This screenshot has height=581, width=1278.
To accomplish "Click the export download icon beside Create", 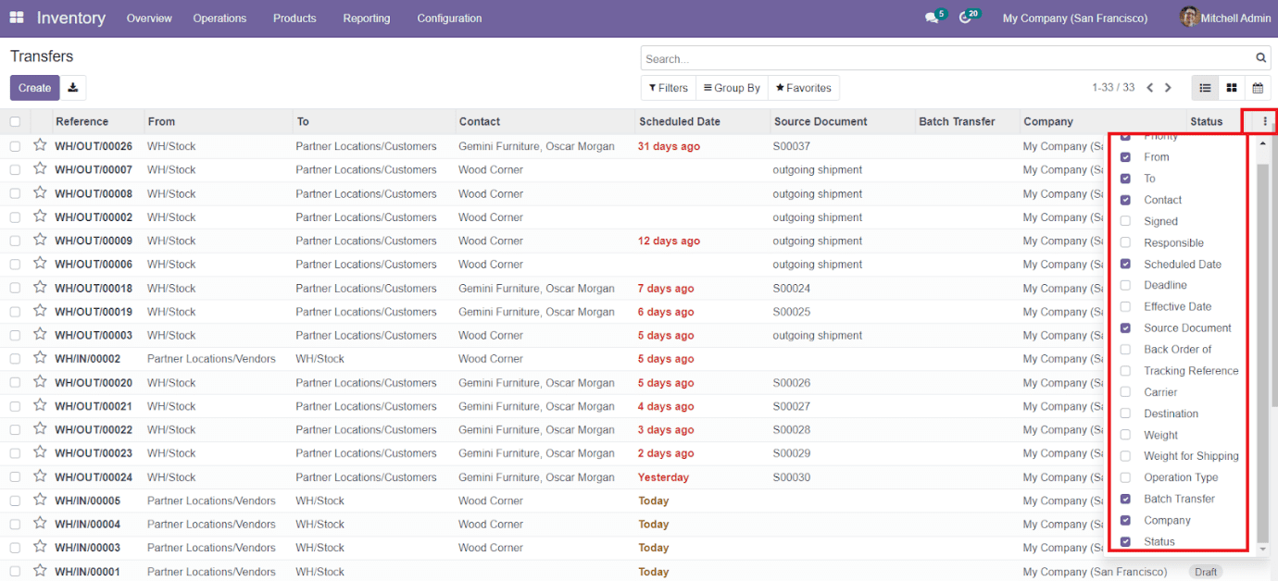I will [x=71, y=87].
